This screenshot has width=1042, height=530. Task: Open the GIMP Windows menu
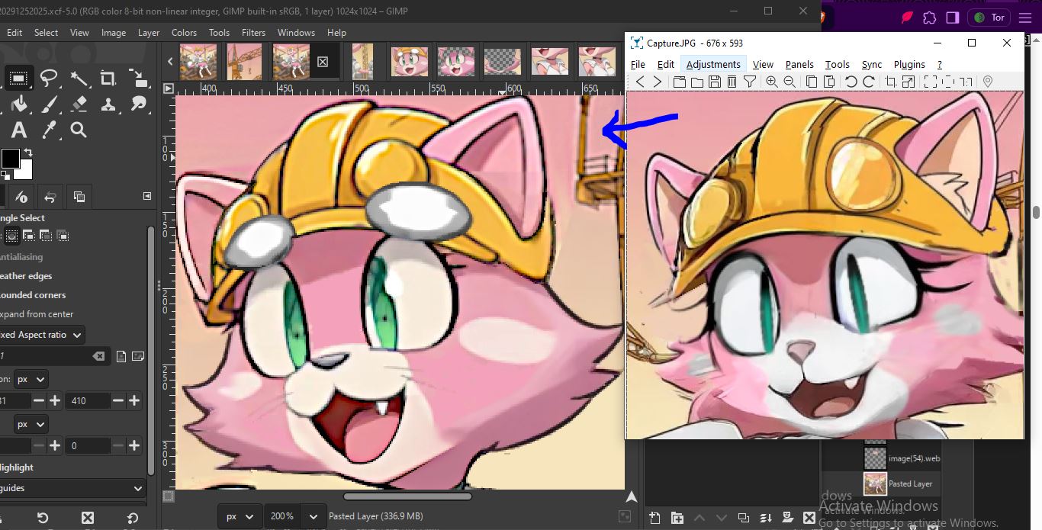click(x=296, y=33)
